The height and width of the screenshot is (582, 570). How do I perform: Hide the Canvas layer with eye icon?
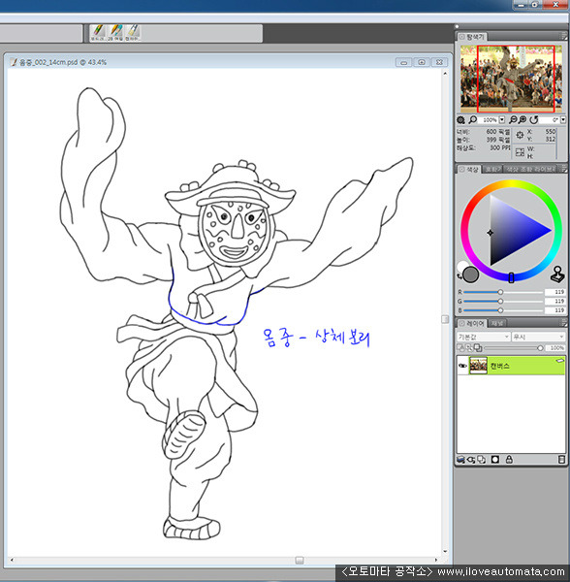tap(462, 366)
